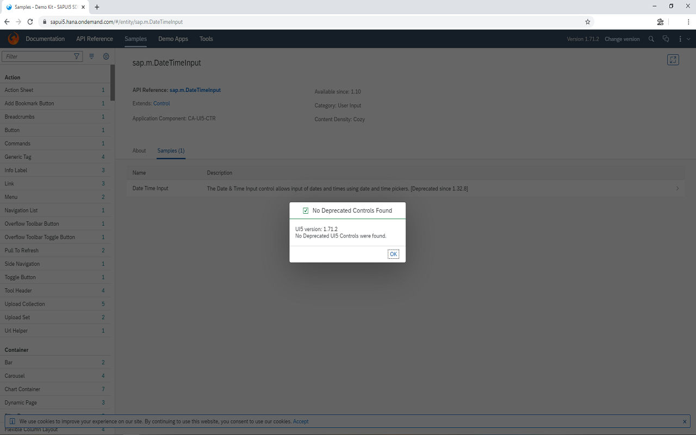Open Change version options

point(622,39)
